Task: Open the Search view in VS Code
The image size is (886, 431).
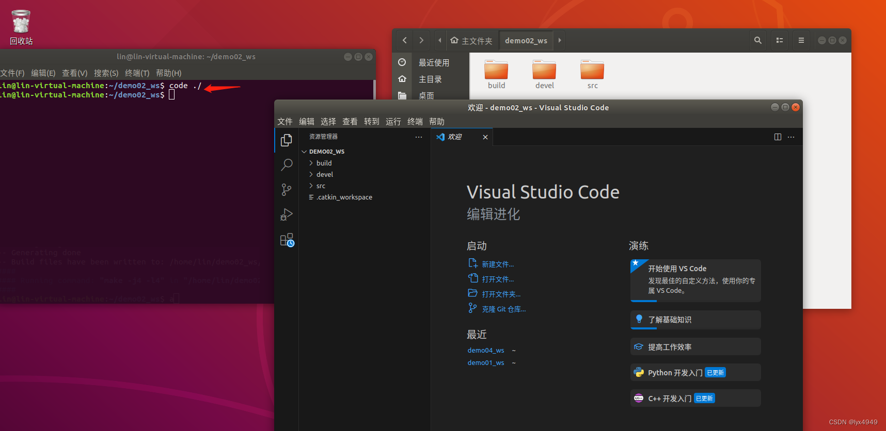Action: 287,165
